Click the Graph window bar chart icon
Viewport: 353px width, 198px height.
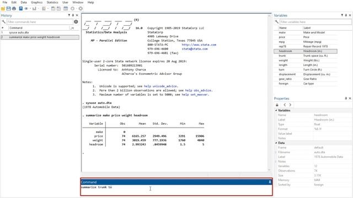pyautogui.click(x=34, y=9)
